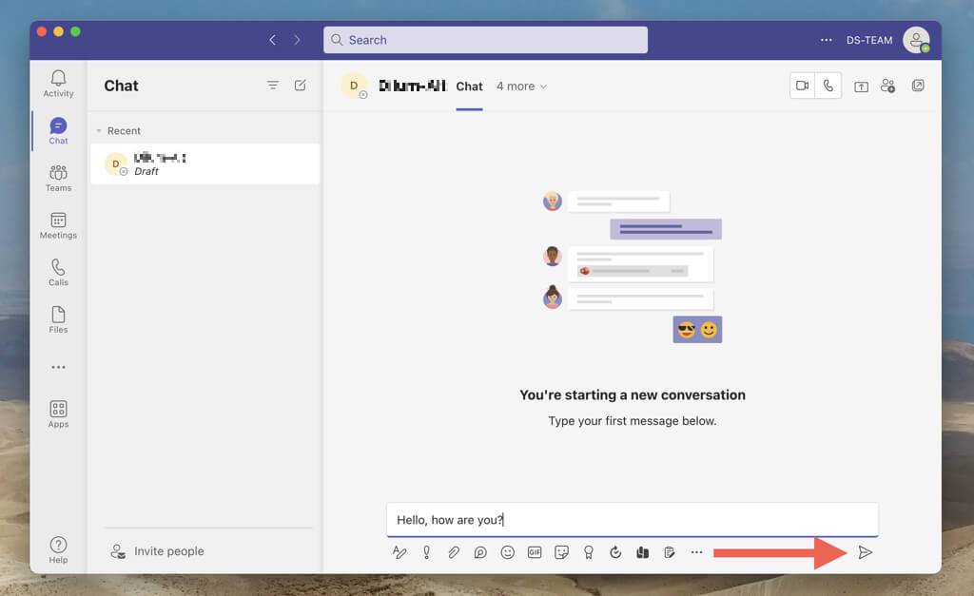The image size is (974, 596).
Task: Open the Calls section in sidebar
Action: point(58,273)
